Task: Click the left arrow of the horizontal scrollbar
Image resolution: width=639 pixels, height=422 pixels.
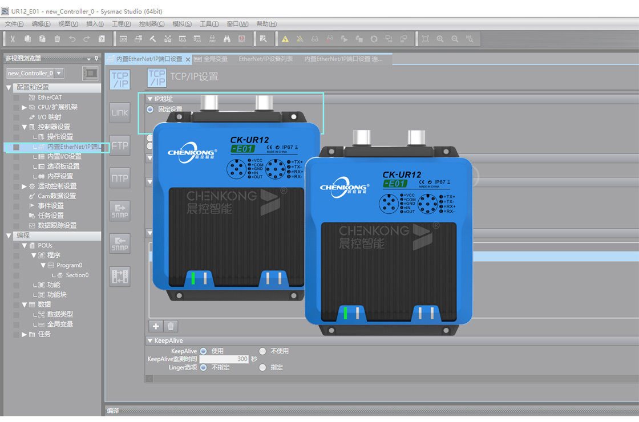Action: 149,379
